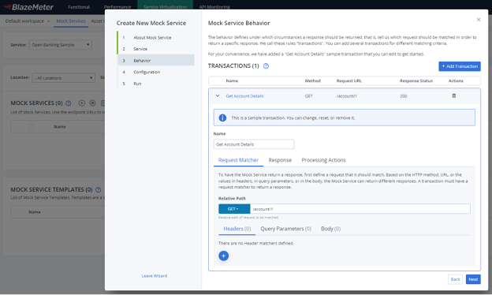Delete the Get Account Details transaction
This screenshot has width=492, height=295.
point(453,95)
